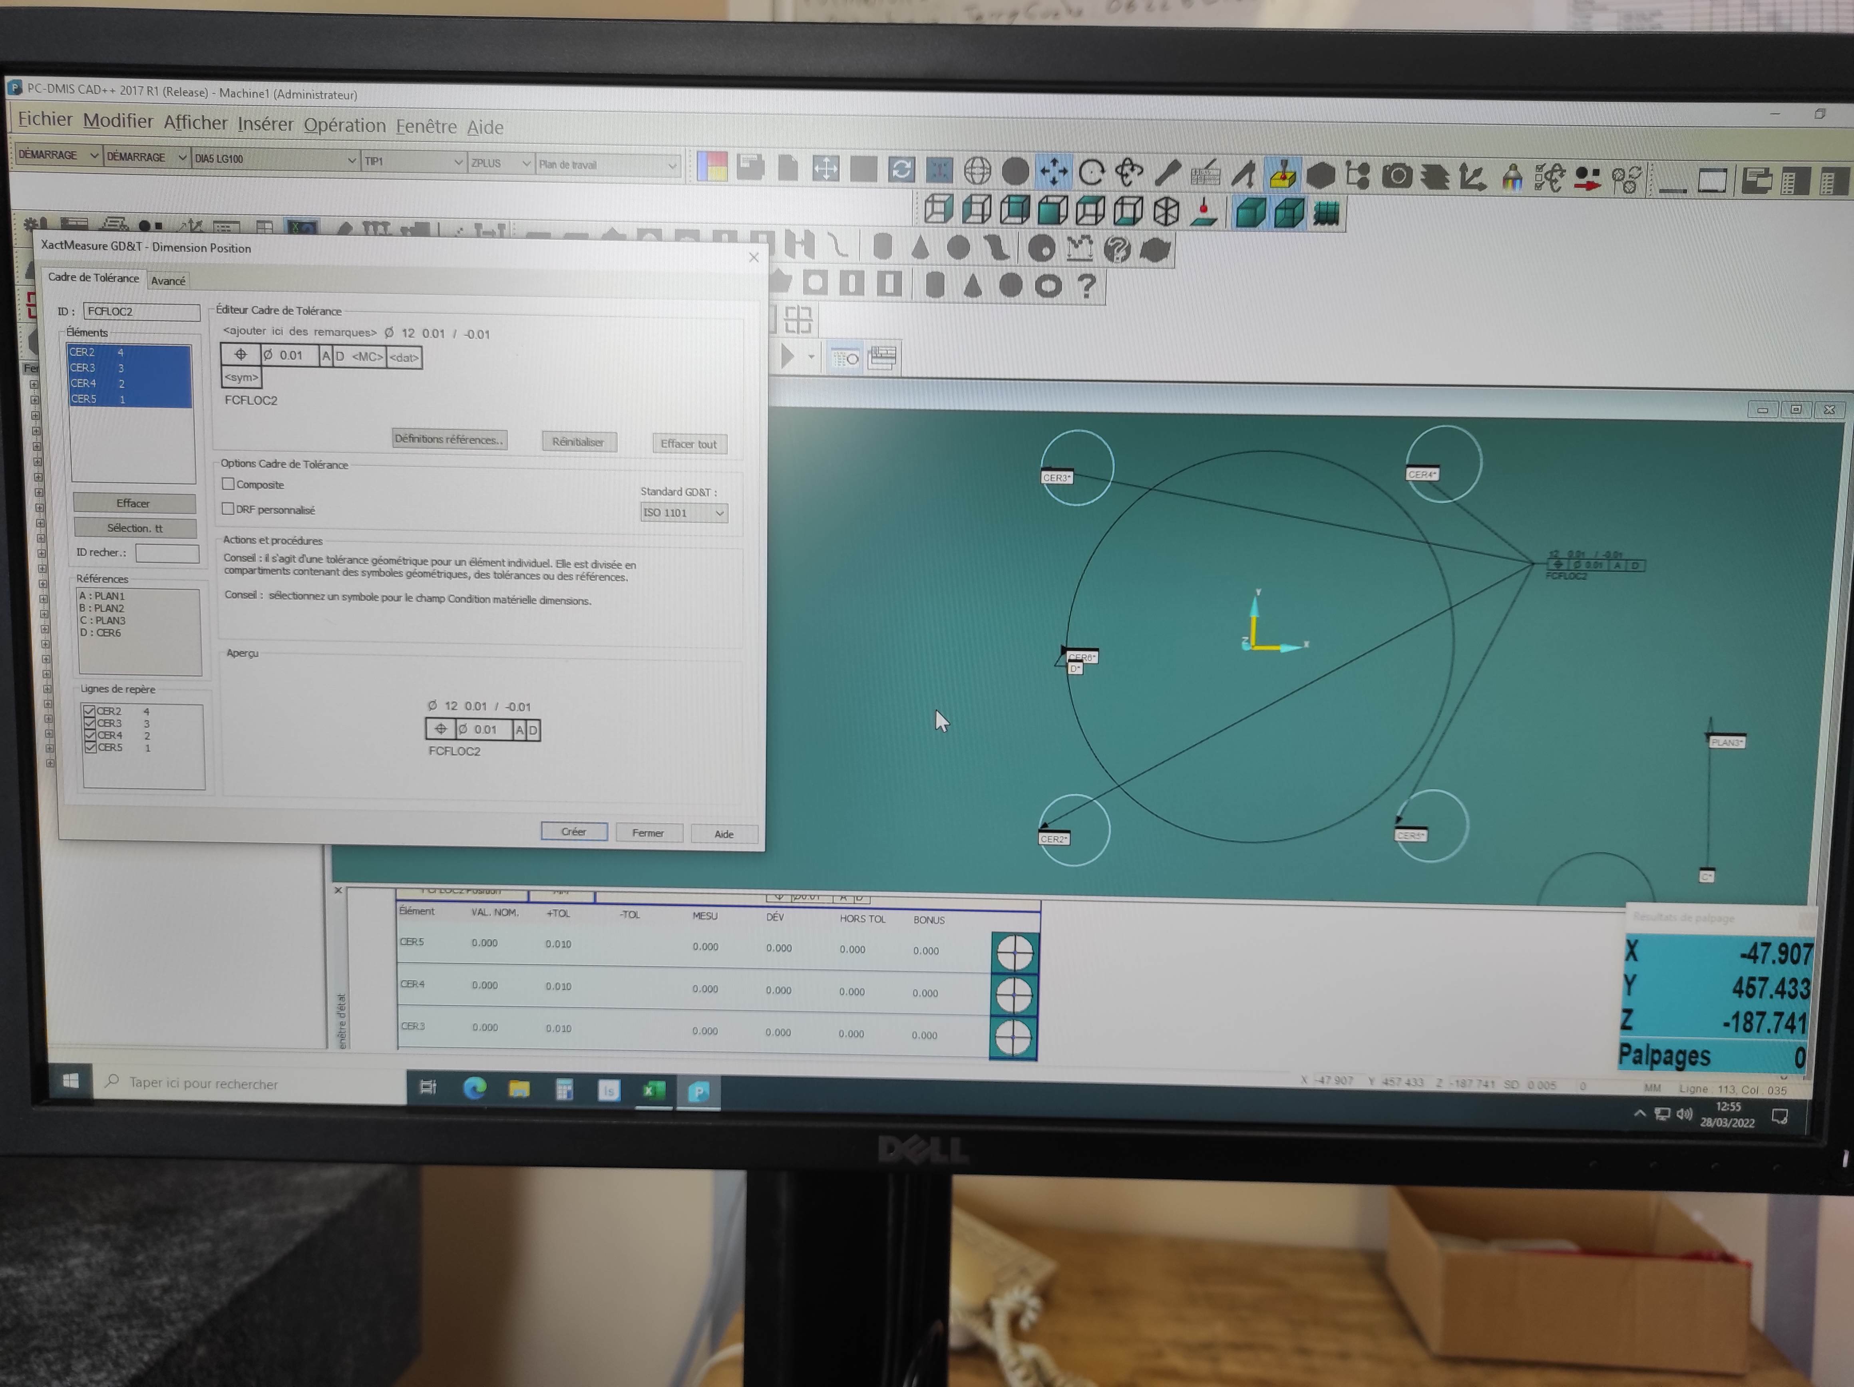Viewport: 1854px width, 1387px height.
Task: Open the Standard GD&T ISO 1101 dropdown
Action: point(684,512)
